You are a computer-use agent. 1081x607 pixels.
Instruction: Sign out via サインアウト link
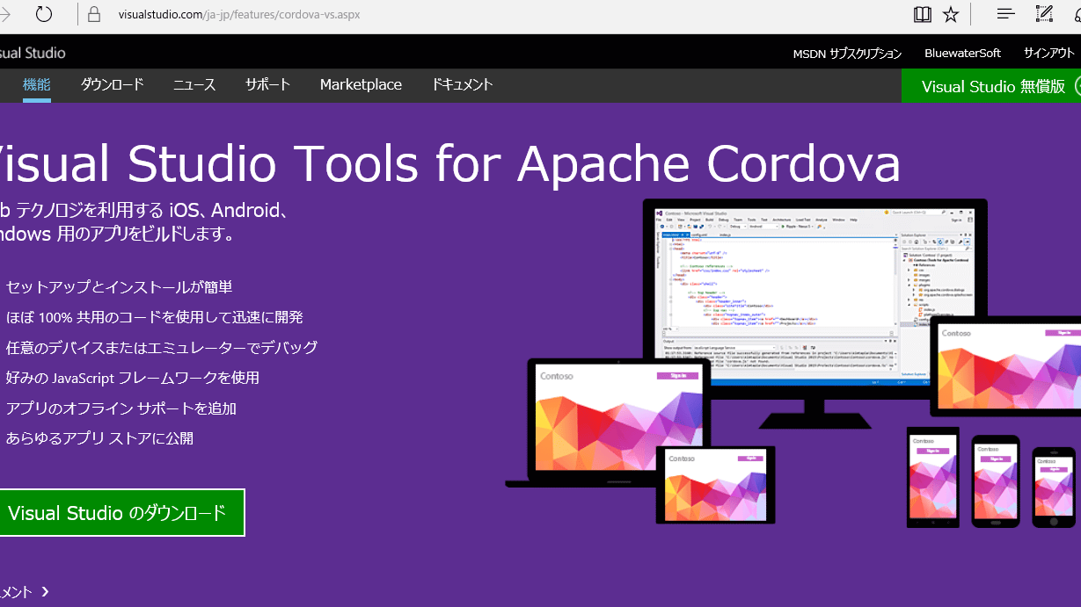click(x=1048, y=54)
